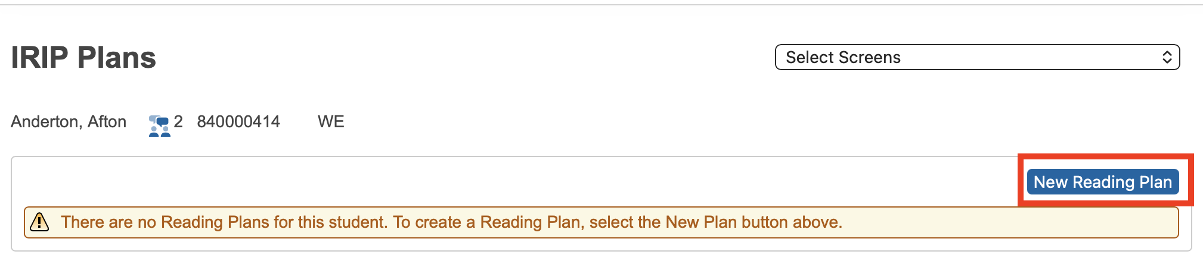Image resolution: width=1203 pixels, height=270 pixels.
Task: Select the student name Anderton, Afton
Action: click(69, 122)
